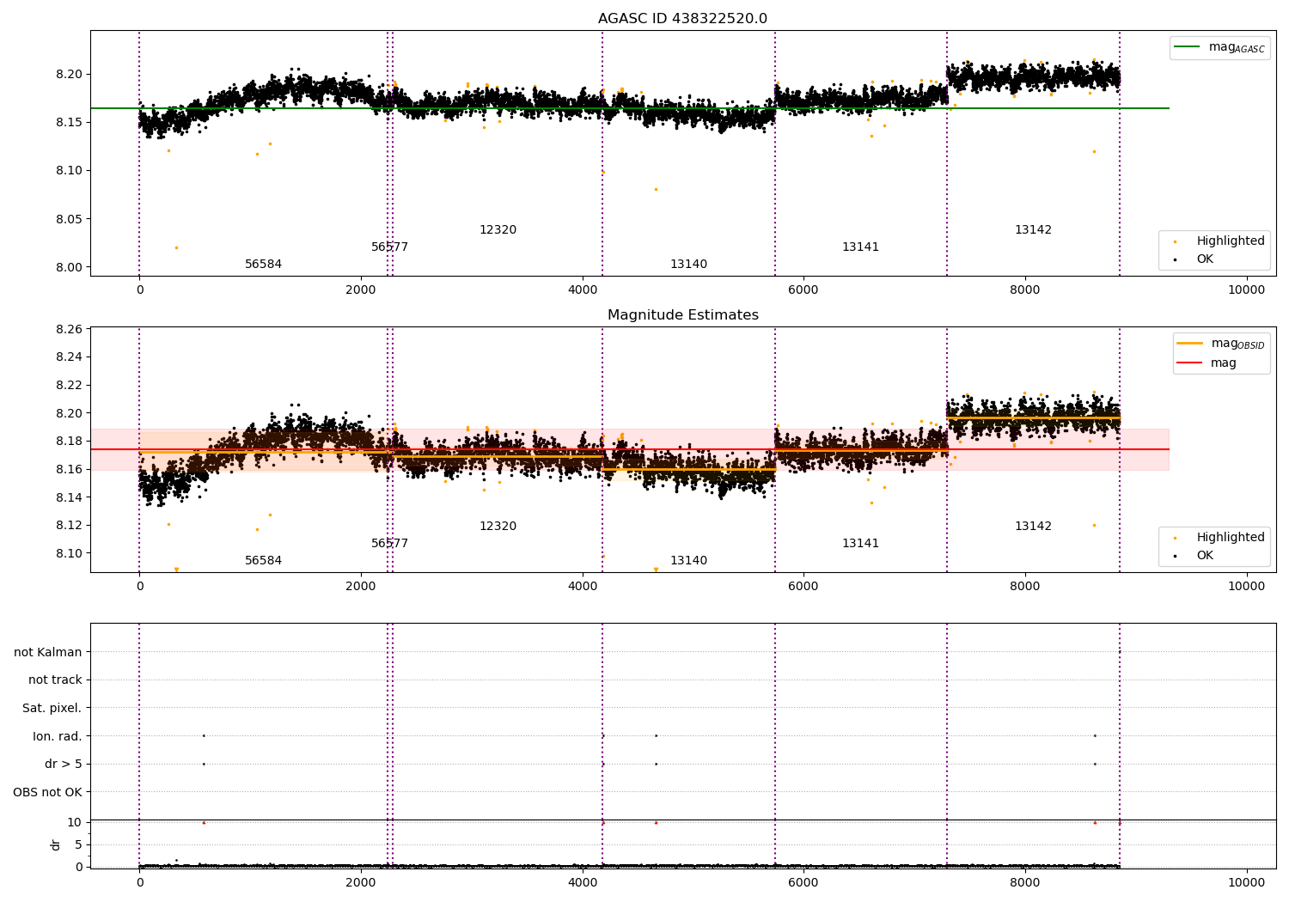
Task: Click the 8.18 y-tick in middle plot
Action: click(69, 441)
